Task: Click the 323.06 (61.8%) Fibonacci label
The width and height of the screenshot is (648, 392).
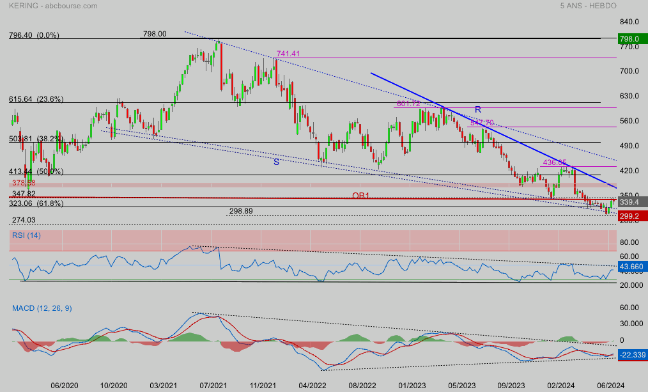Action: click(36, 203)
